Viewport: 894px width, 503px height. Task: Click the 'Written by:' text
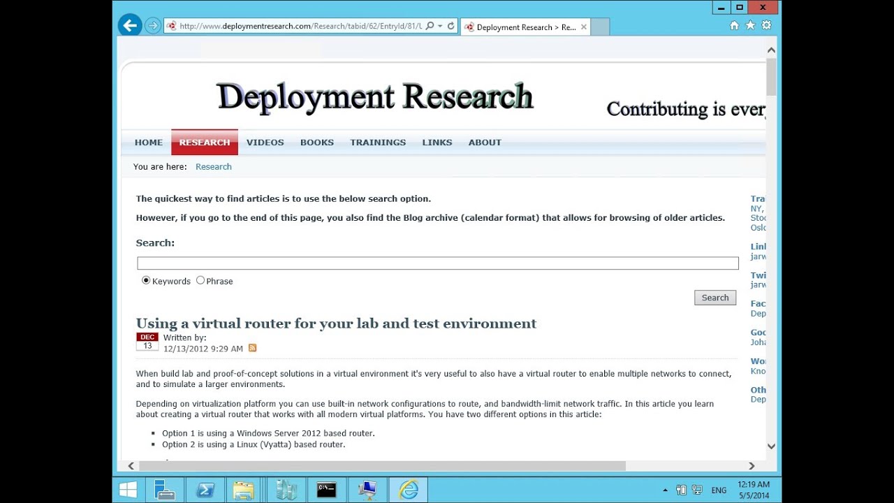(185, 337)
